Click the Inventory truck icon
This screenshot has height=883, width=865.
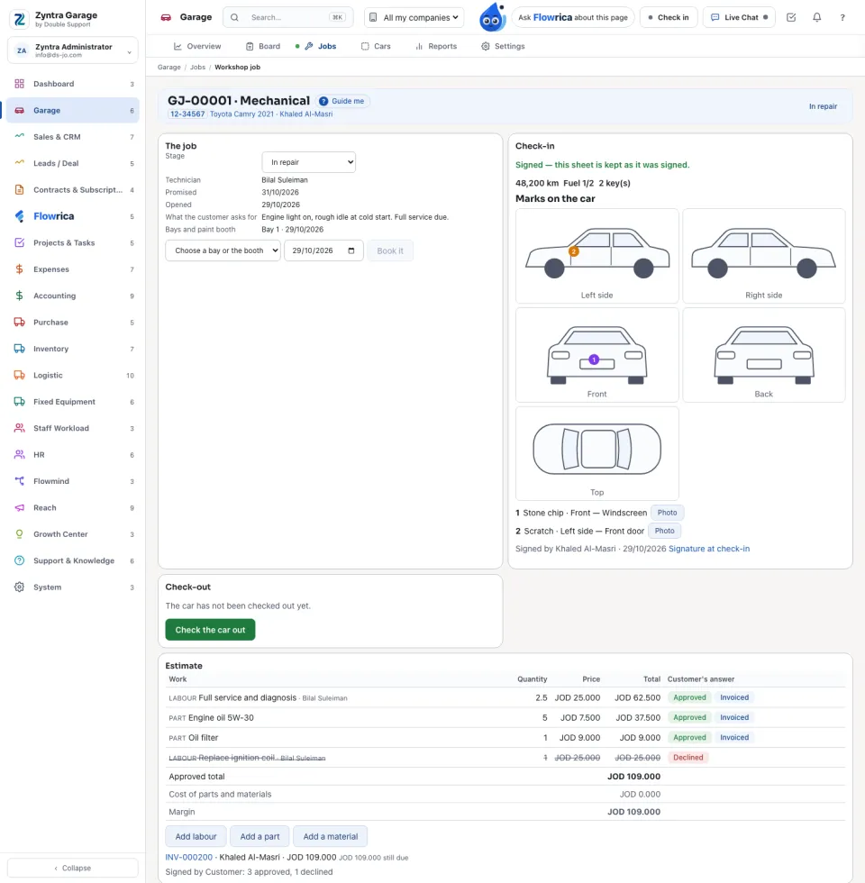pyautogui.click(x=19, y=349)
